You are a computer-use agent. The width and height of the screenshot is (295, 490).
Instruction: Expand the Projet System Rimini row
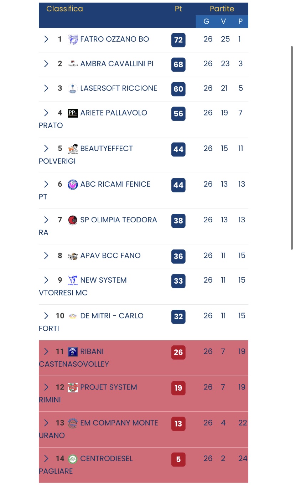(x=46, y=387)
